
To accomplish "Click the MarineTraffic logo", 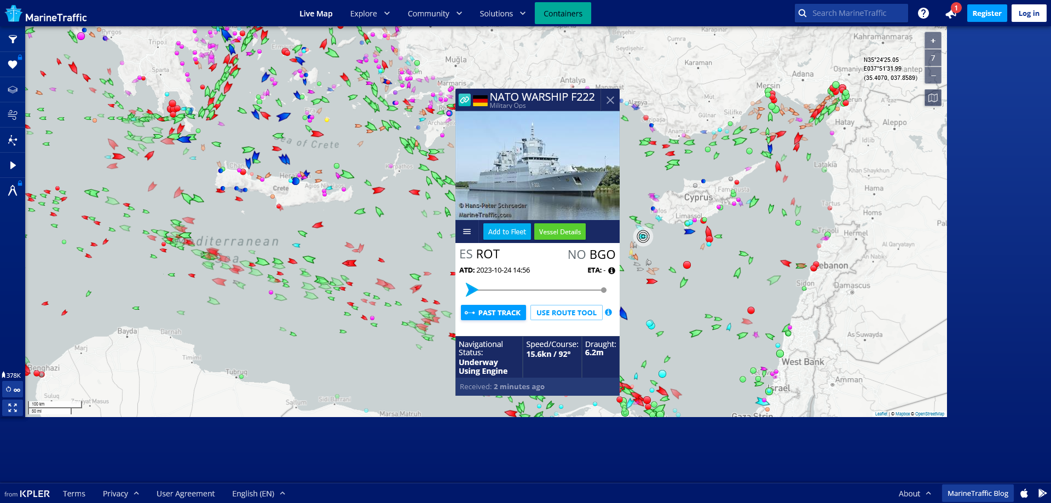I will click(x=46, y=14).
